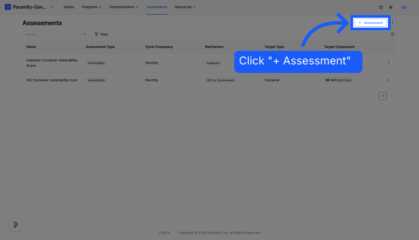Open the column settings sliders icon
419x240 pixels.
(393, 35)
